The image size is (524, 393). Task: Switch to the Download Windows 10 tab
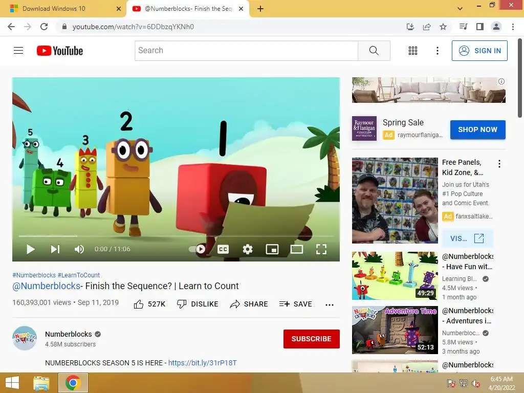click(53, 9)
